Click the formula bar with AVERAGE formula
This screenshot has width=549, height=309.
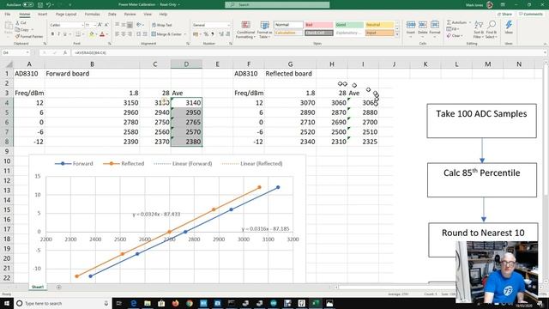pyautogui.click(x=308, y=52)
